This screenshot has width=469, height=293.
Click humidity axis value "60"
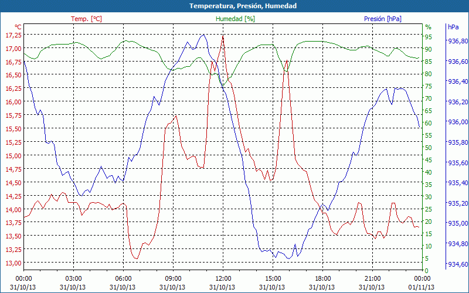(429, 123)
